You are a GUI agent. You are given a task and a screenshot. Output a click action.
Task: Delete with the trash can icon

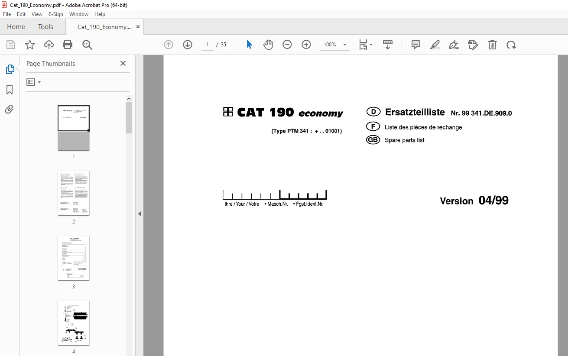(492, 45)
